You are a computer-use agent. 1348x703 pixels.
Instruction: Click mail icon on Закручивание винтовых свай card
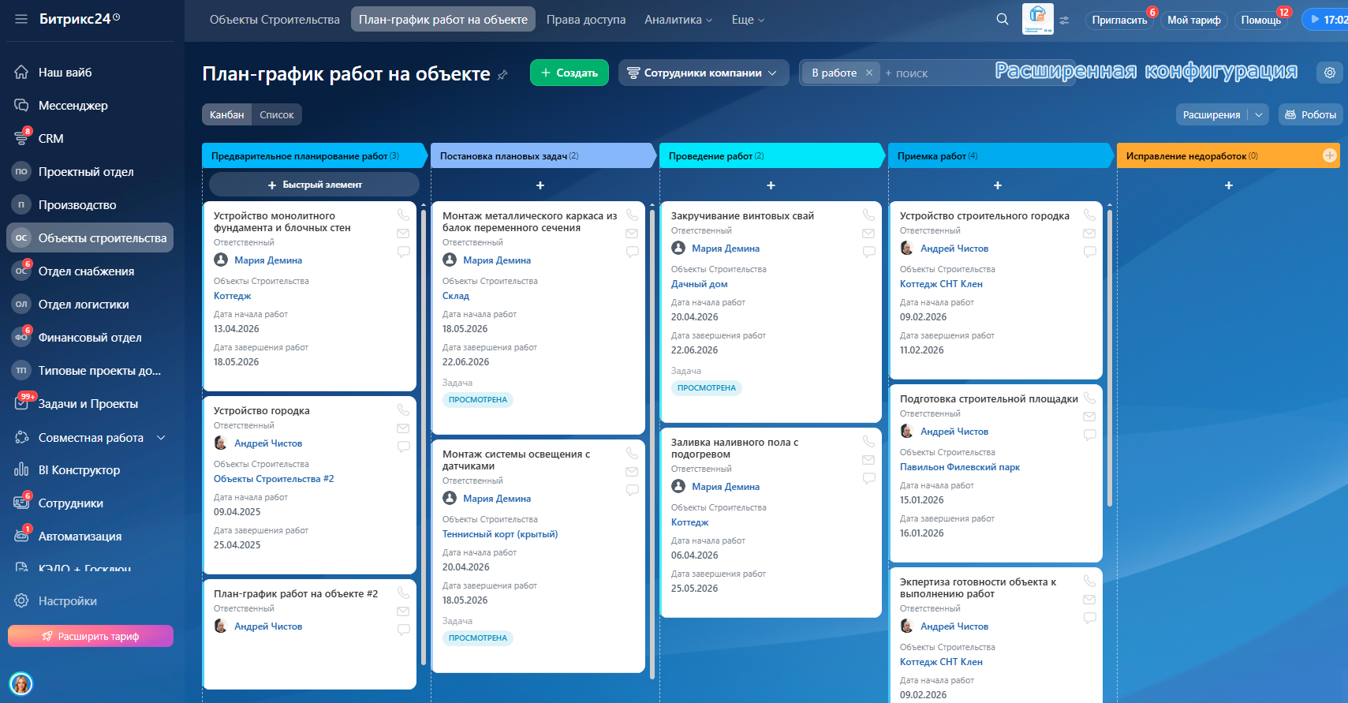coord(868,234)
